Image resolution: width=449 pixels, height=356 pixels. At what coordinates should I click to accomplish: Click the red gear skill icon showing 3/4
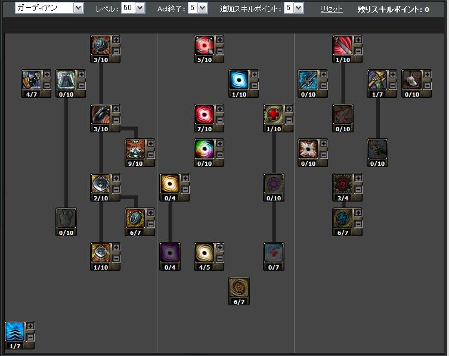(343, 184)
